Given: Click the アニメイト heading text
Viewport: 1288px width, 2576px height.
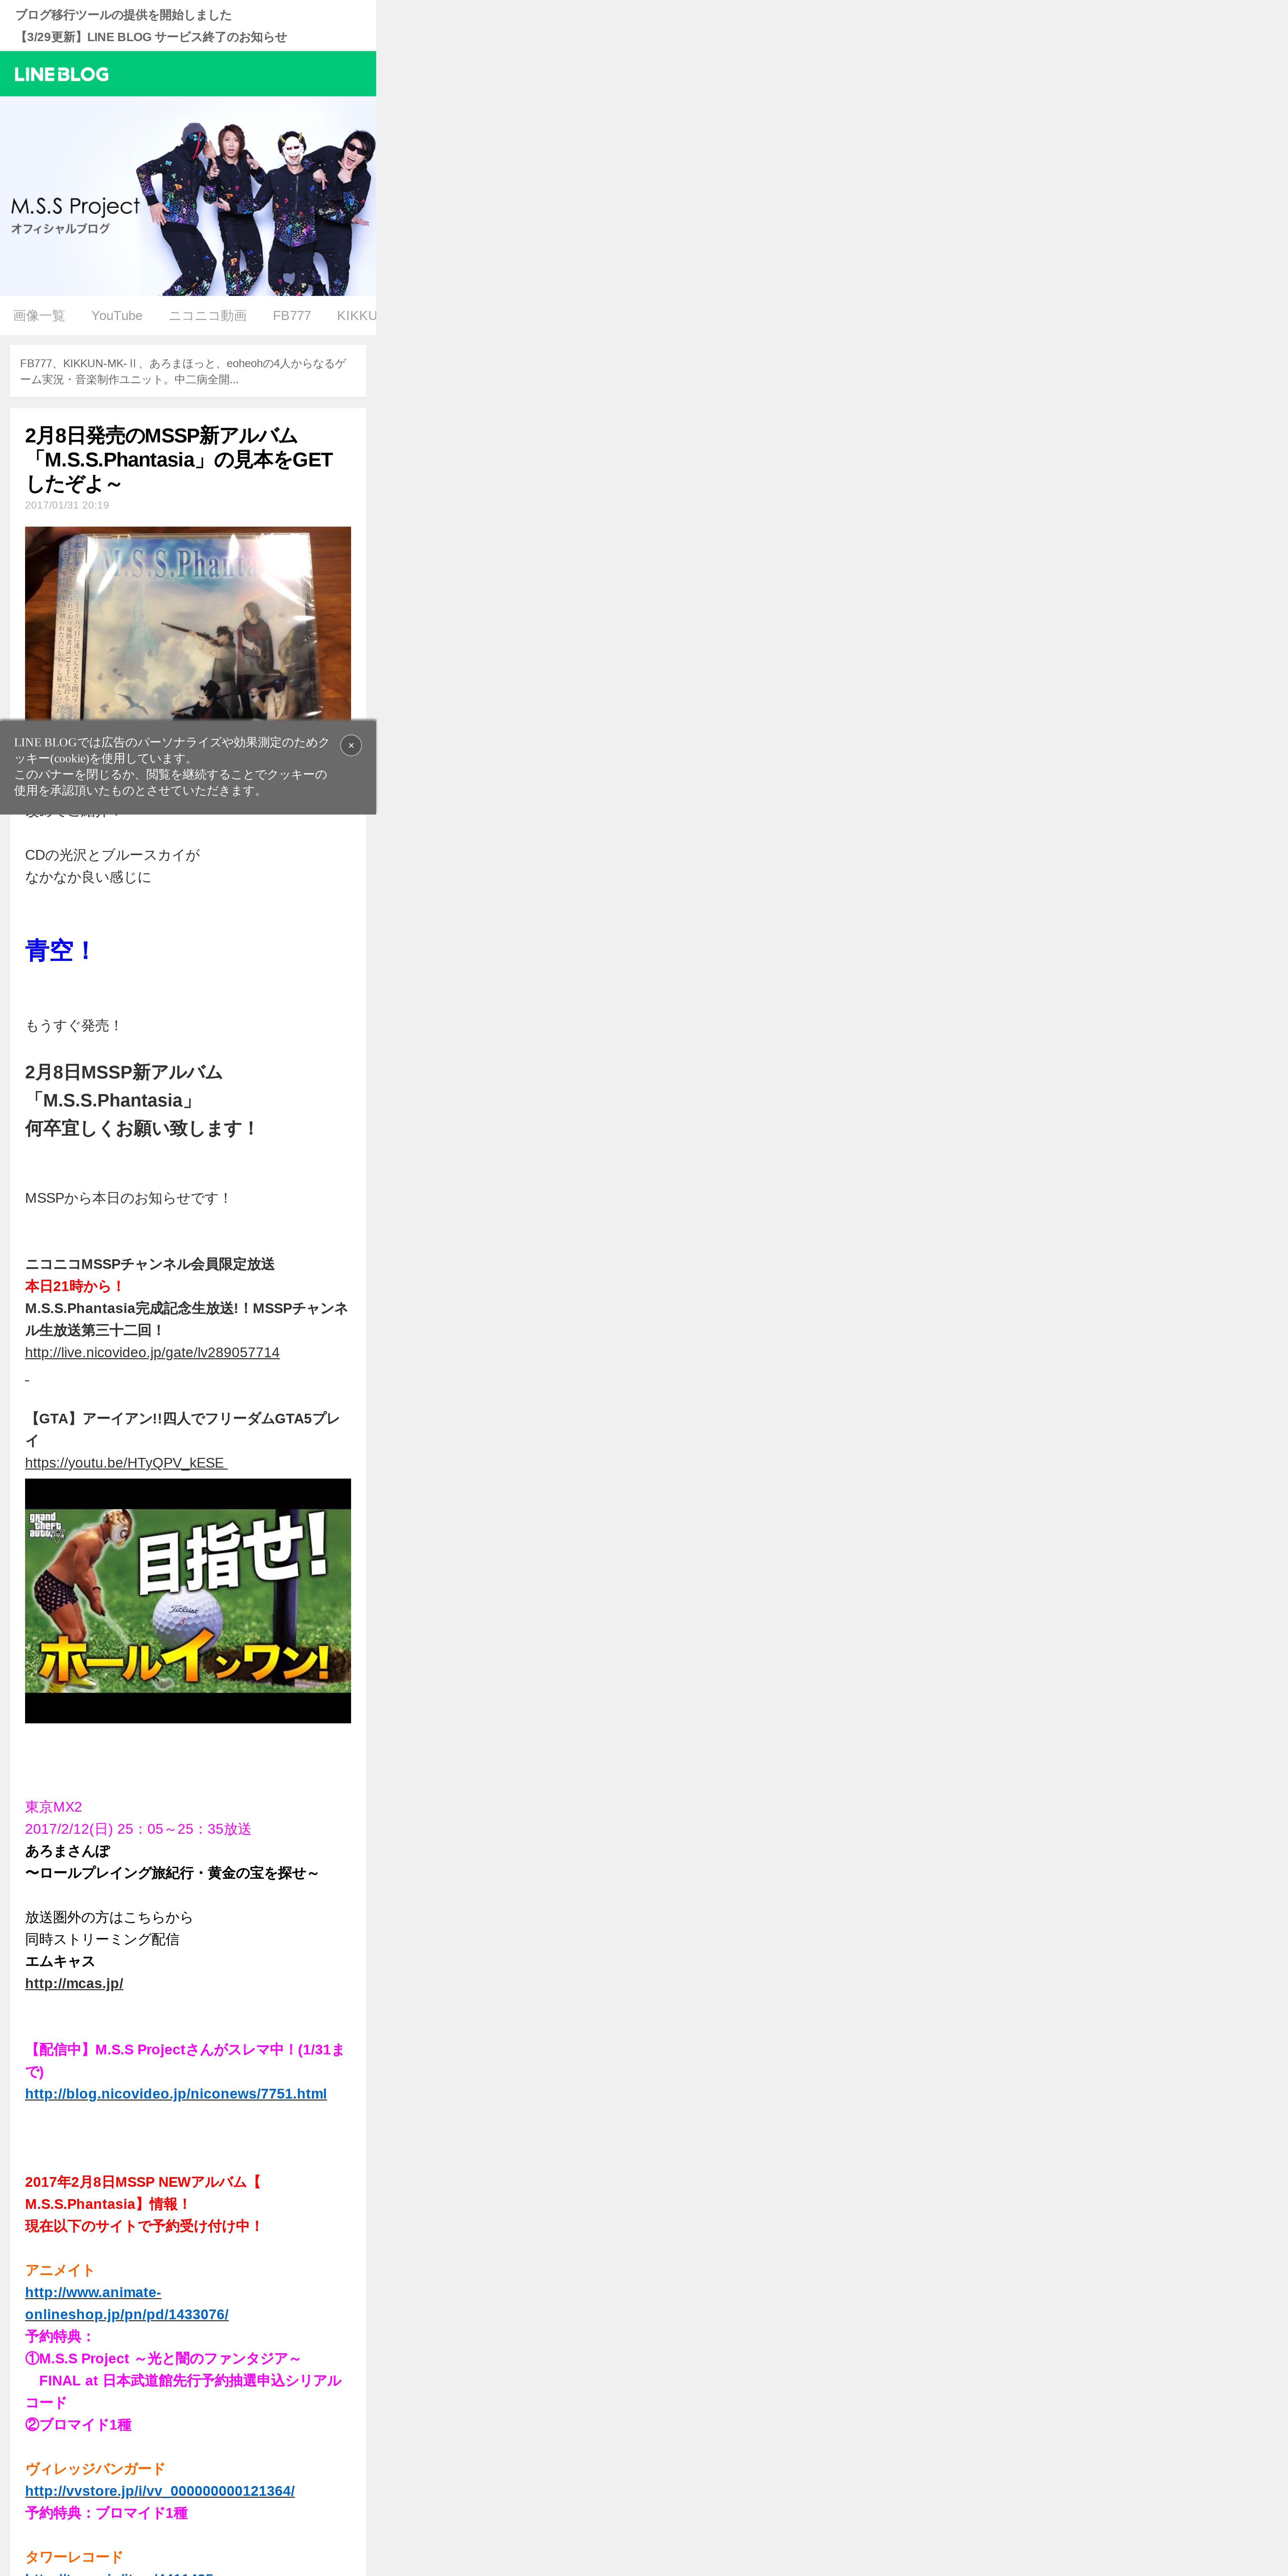Looking at the screenshot, I should point(60,2270).
